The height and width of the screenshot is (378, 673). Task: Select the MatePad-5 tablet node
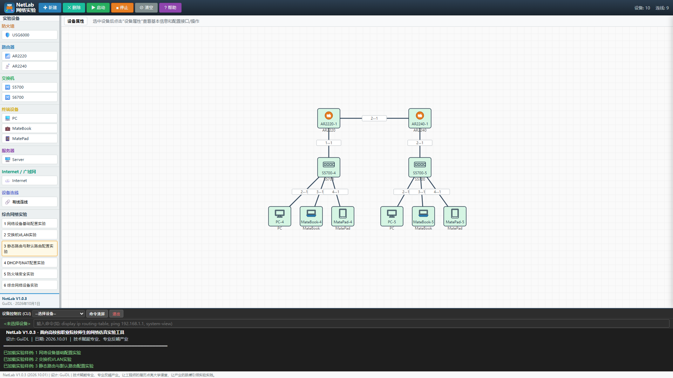pos(455,216)
